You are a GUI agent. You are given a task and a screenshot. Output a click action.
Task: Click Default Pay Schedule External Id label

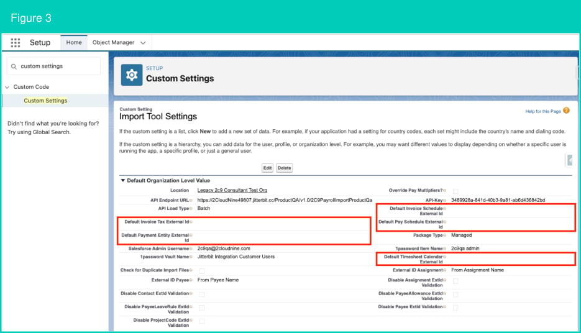(x=411, y=224)
